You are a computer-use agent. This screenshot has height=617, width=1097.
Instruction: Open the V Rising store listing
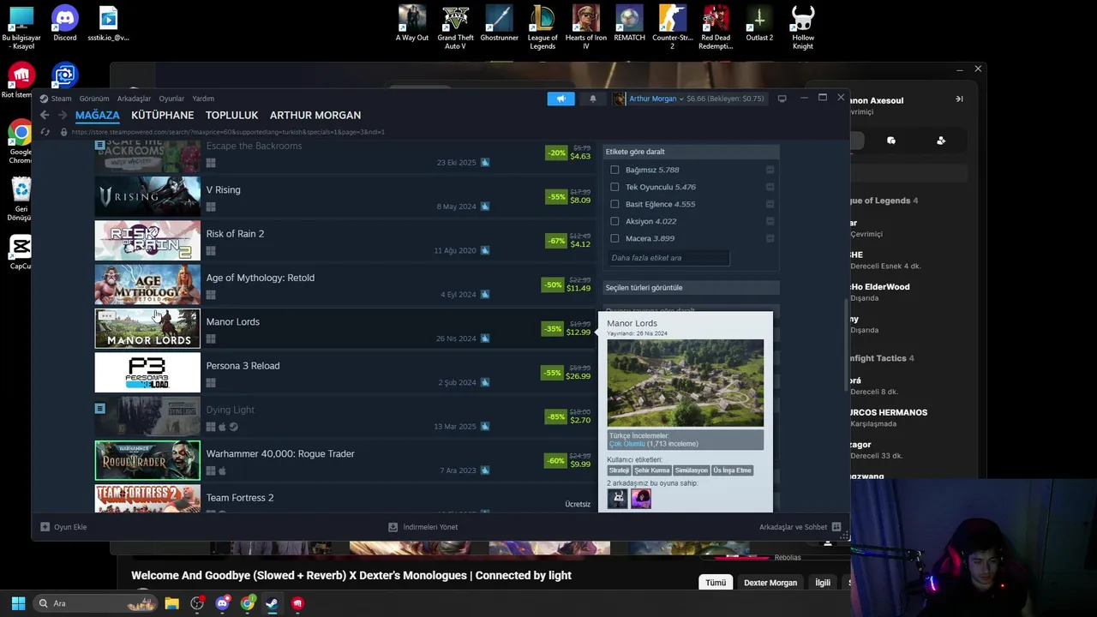pyautogui.click(x=345, y=197)
